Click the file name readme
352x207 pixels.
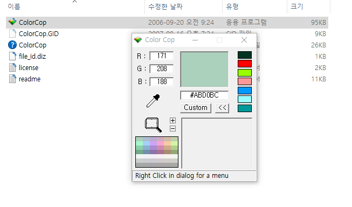click(x=30, y=79)
